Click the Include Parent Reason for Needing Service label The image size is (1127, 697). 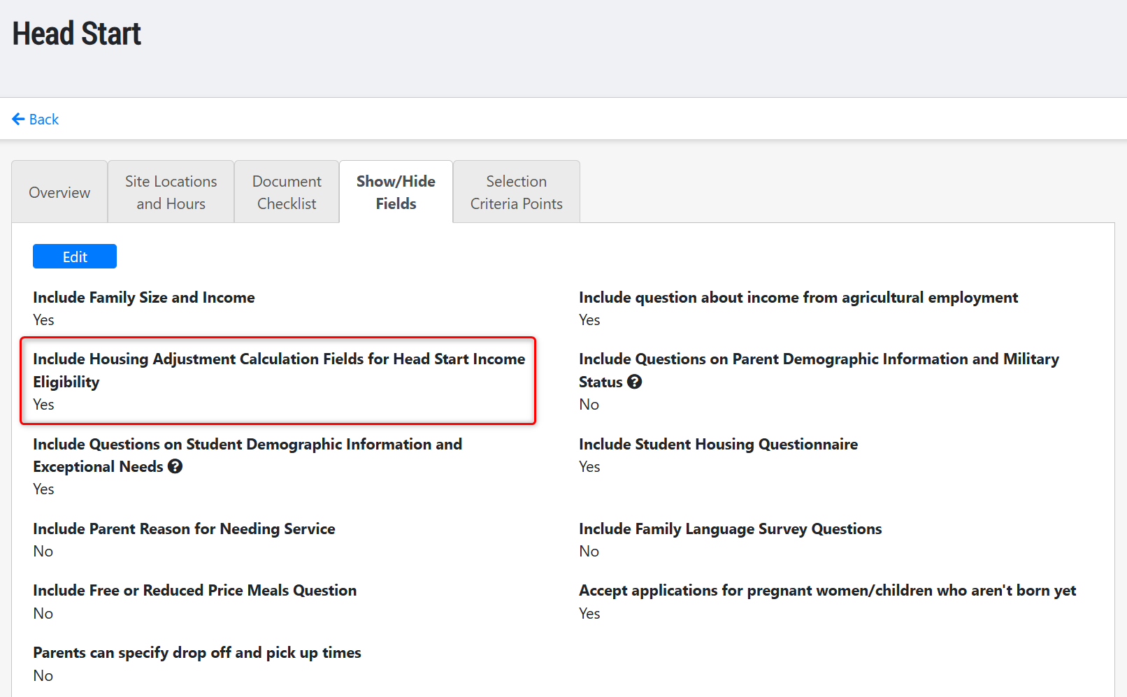click(x=184, y=529)
